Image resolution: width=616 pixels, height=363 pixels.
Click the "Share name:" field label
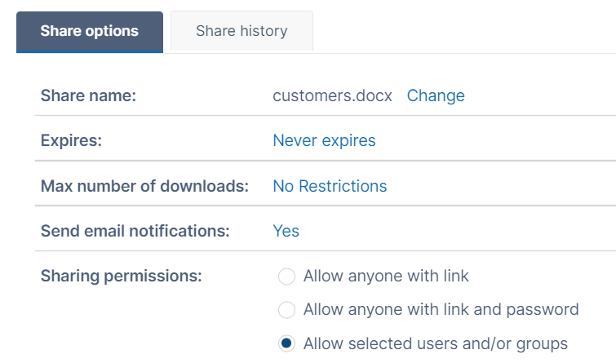[x=88, y=95]
